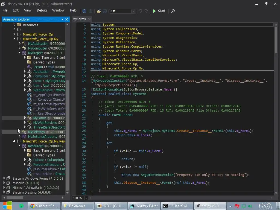280x210 pixels.
Task: Click the Start debugging button
Action: point(159,11)
